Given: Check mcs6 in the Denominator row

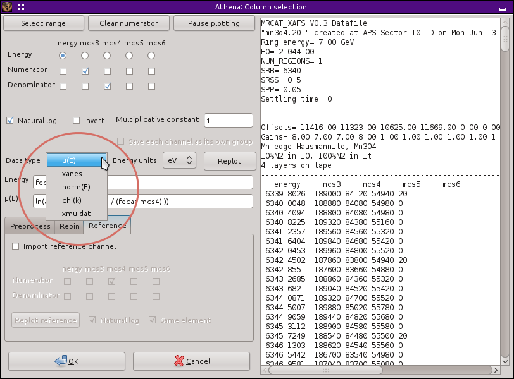Looking at the screenshot, I should pos(151,86).
